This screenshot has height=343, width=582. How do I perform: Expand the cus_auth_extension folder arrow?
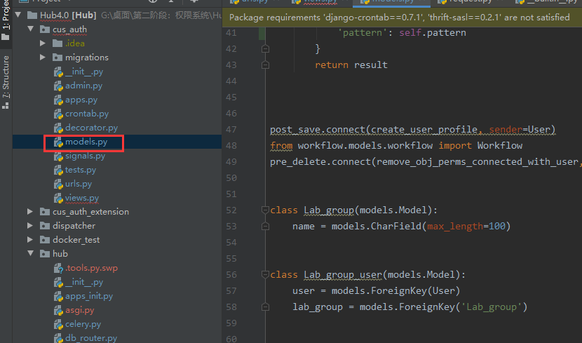tap(30, 211)
